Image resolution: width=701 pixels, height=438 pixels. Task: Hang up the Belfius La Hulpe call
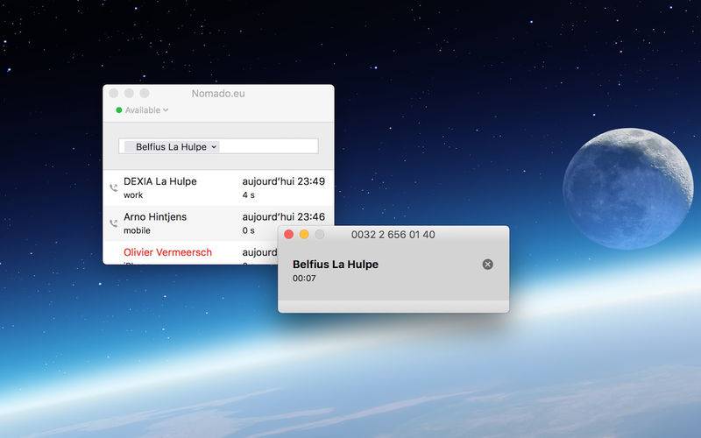coord(488,265)
